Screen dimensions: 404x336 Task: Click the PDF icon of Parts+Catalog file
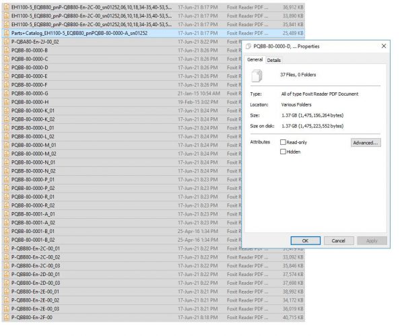7,33
